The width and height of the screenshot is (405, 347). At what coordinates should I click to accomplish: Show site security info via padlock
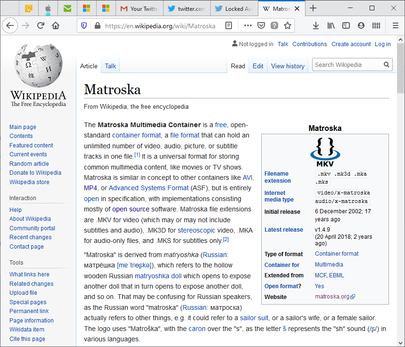98,25
